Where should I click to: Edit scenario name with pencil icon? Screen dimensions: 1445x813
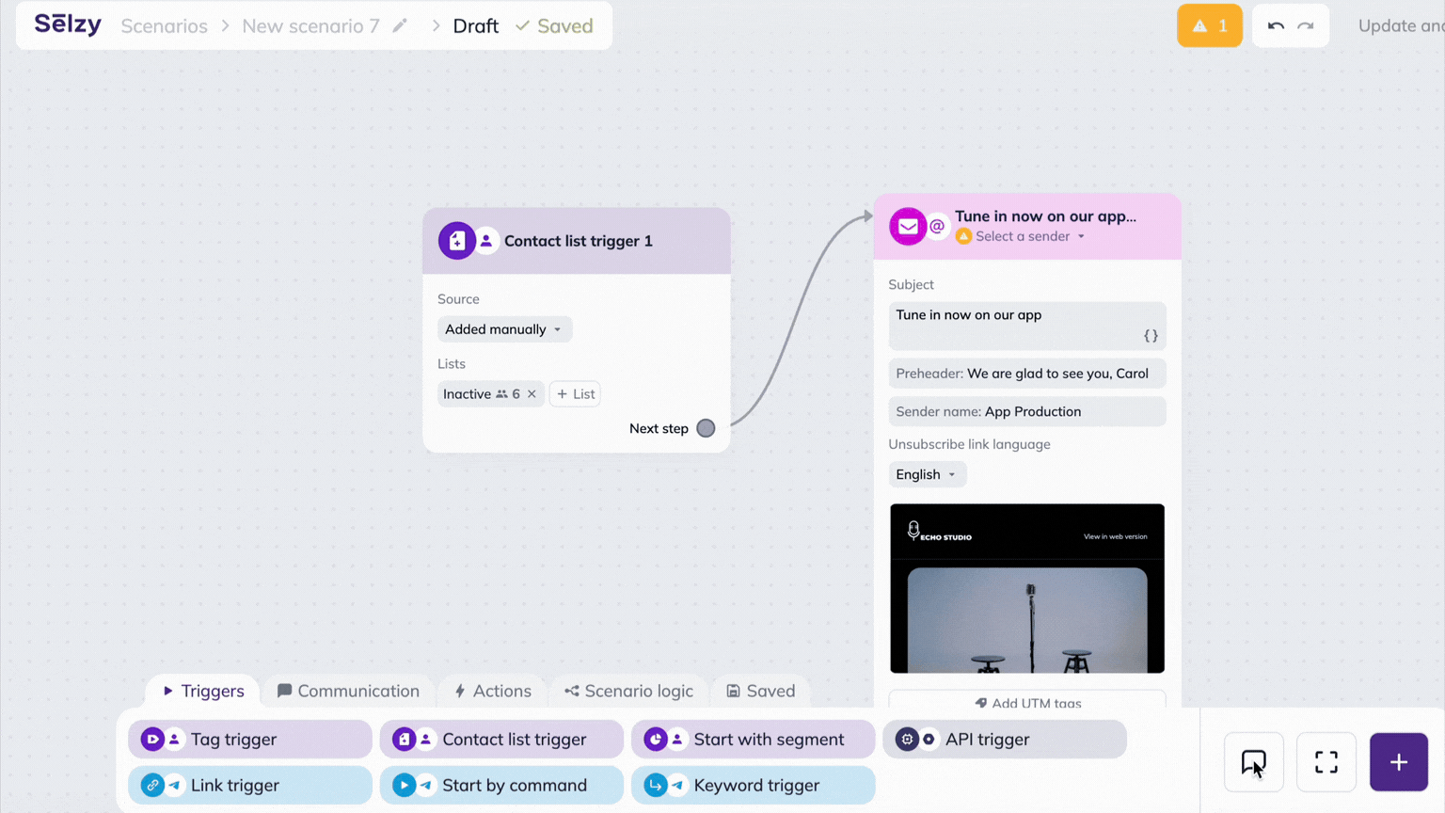click(400, 25)
